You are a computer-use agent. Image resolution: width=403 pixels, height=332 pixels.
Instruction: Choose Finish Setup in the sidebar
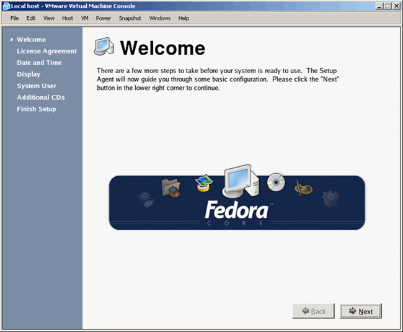(x=36, y=109)
